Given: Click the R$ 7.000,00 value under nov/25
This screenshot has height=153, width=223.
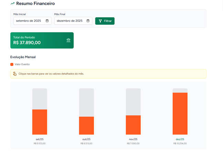Looking at the screenshot, I should click(x=133, y=143).
